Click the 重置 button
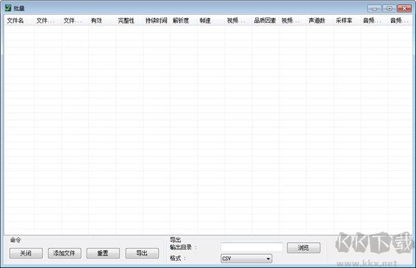416x268 pixels. 103,253
